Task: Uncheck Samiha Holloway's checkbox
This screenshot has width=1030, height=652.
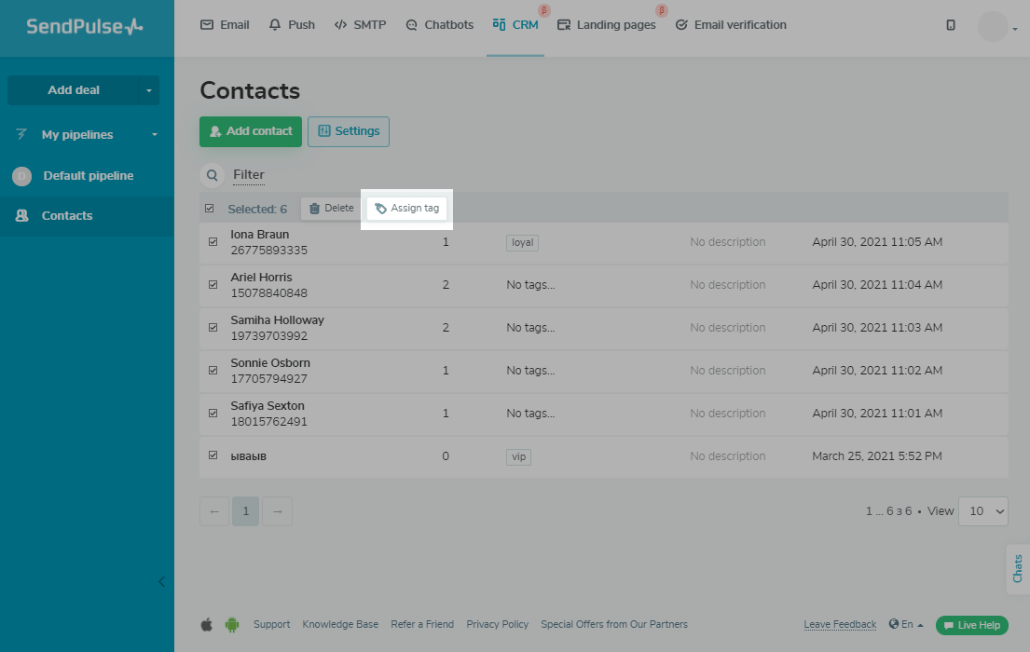Action: [213, 327]
